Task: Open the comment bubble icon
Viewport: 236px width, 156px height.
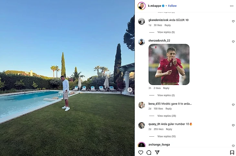Action: tap(149, 152)
